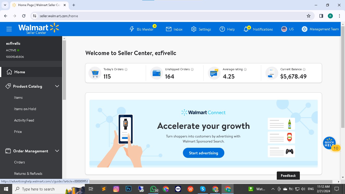
Task: Go back to the previous page
Action: [x=6, y=16]
